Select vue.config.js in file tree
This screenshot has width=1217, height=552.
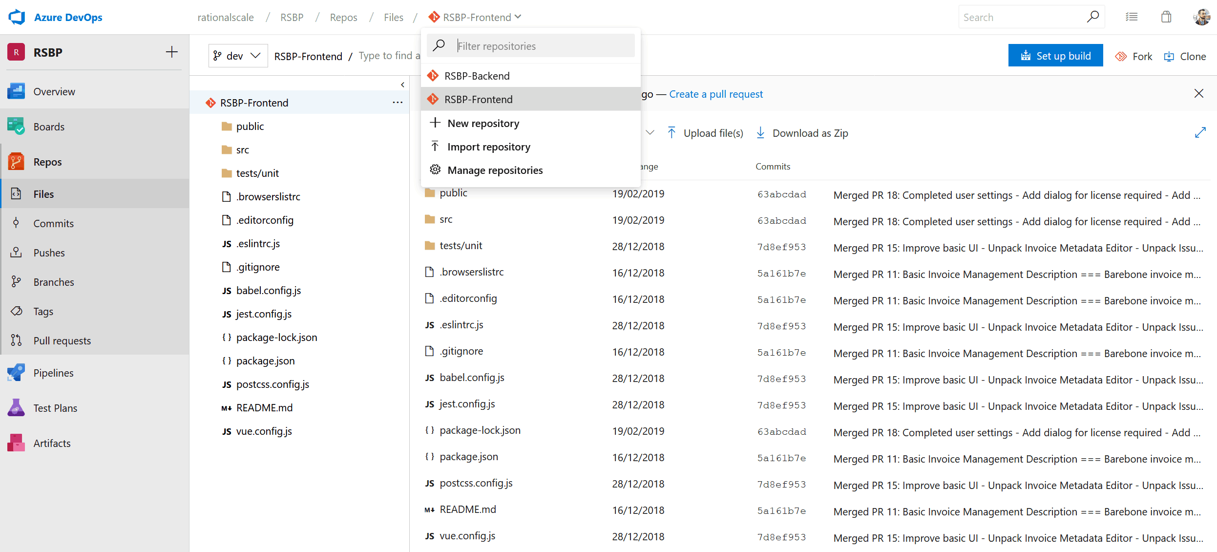click(264, 431)
